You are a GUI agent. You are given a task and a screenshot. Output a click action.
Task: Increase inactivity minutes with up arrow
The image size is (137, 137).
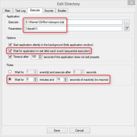[x=35, y=78]
